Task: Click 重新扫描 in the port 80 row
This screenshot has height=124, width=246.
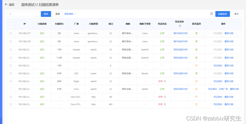Action: point(229,97)
